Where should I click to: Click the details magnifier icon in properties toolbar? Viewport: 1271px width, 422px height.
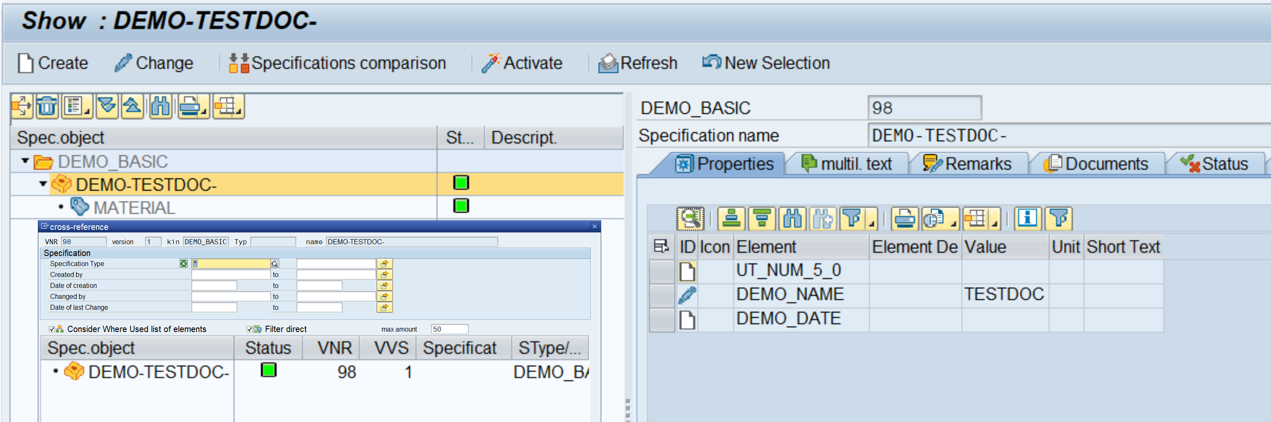[x=690, y=219]
